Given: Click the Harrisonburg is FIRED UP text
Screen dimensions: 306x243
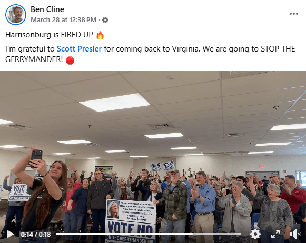Looking at the screenshot, I should (49, 35).
